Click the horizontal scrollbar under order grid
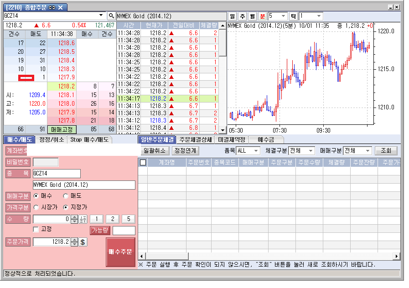Image resolution: width=409 pixels, height=288 pixels. (269, 257)
